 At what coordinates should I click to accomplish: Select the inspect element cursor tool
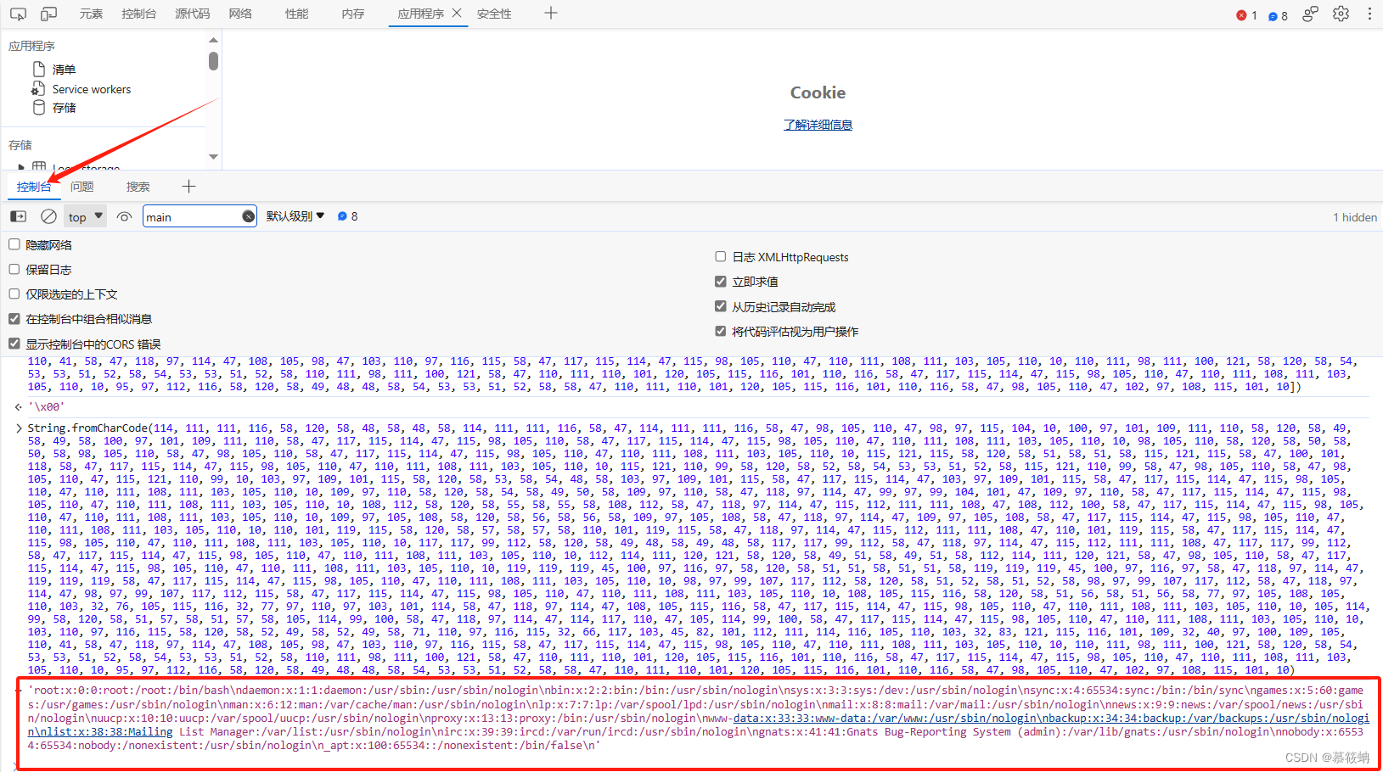pos(18,13)
